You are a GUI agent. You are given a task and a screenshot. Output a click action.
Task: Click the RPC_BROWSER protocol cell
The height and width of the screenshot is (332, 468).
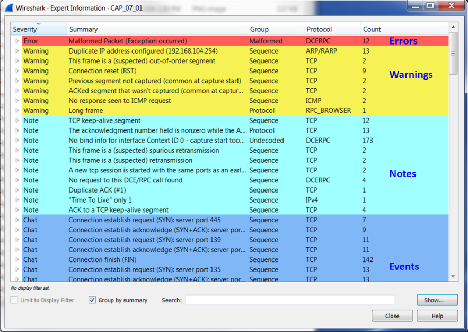coord(328,110)
